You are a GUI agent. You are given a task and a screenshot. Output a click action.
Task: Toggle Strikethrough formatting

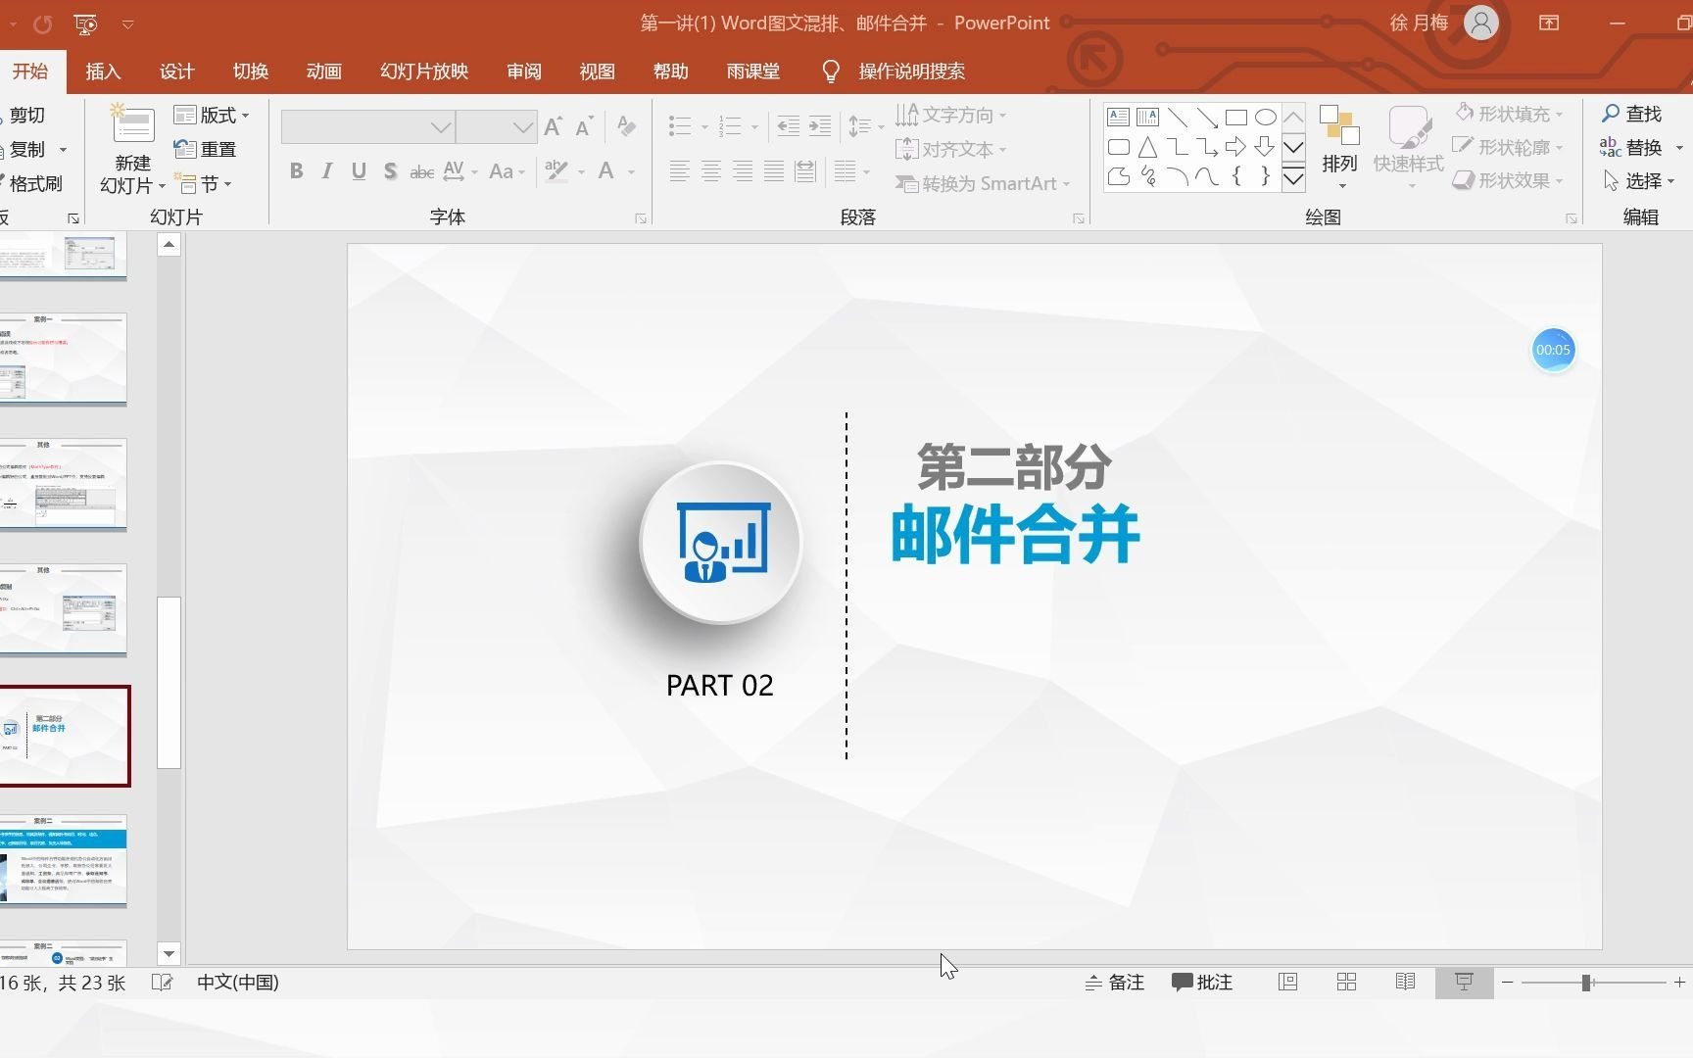pos(421,172)
